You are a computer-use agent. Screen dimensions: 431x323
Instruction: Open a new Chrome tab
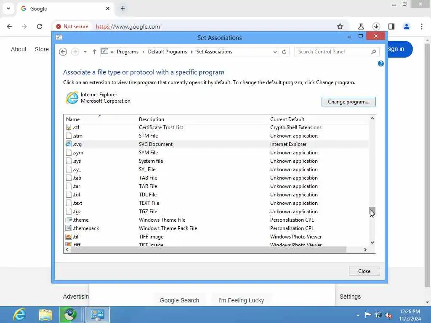pyautogui.click(x=123, y=8)
